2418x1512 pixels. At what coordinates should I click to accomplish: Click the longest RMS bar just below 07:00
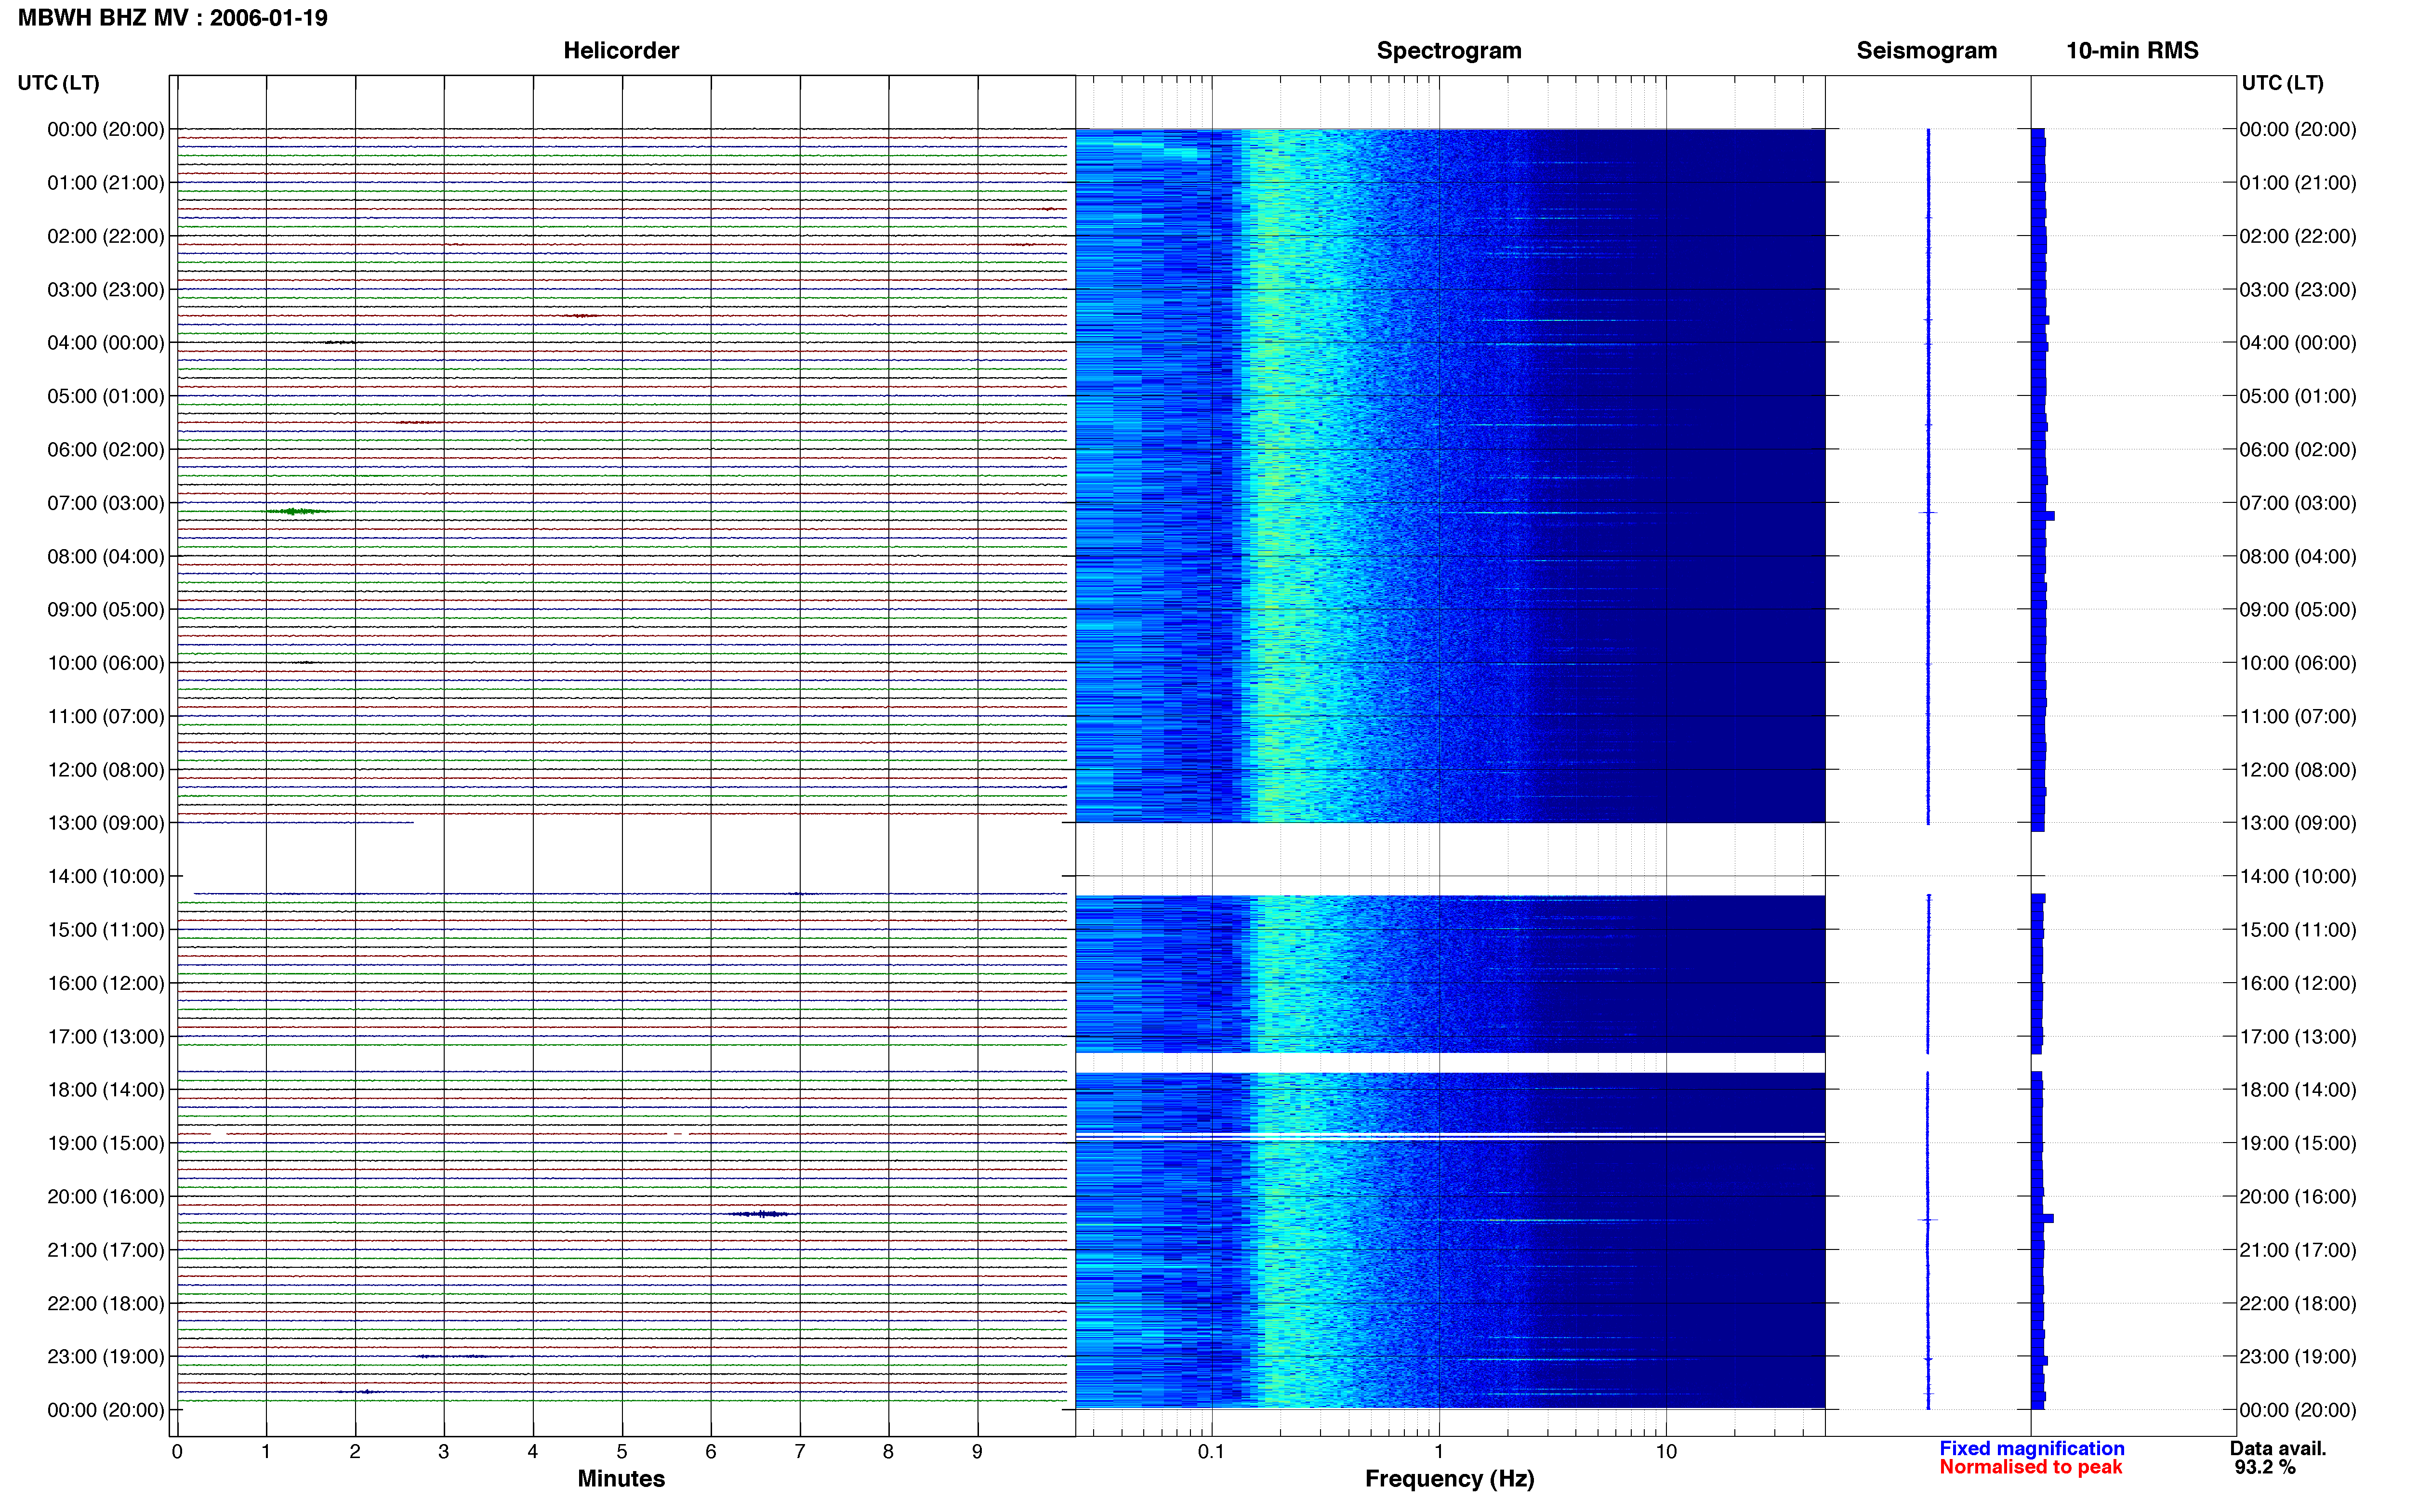coord(2043,516)
